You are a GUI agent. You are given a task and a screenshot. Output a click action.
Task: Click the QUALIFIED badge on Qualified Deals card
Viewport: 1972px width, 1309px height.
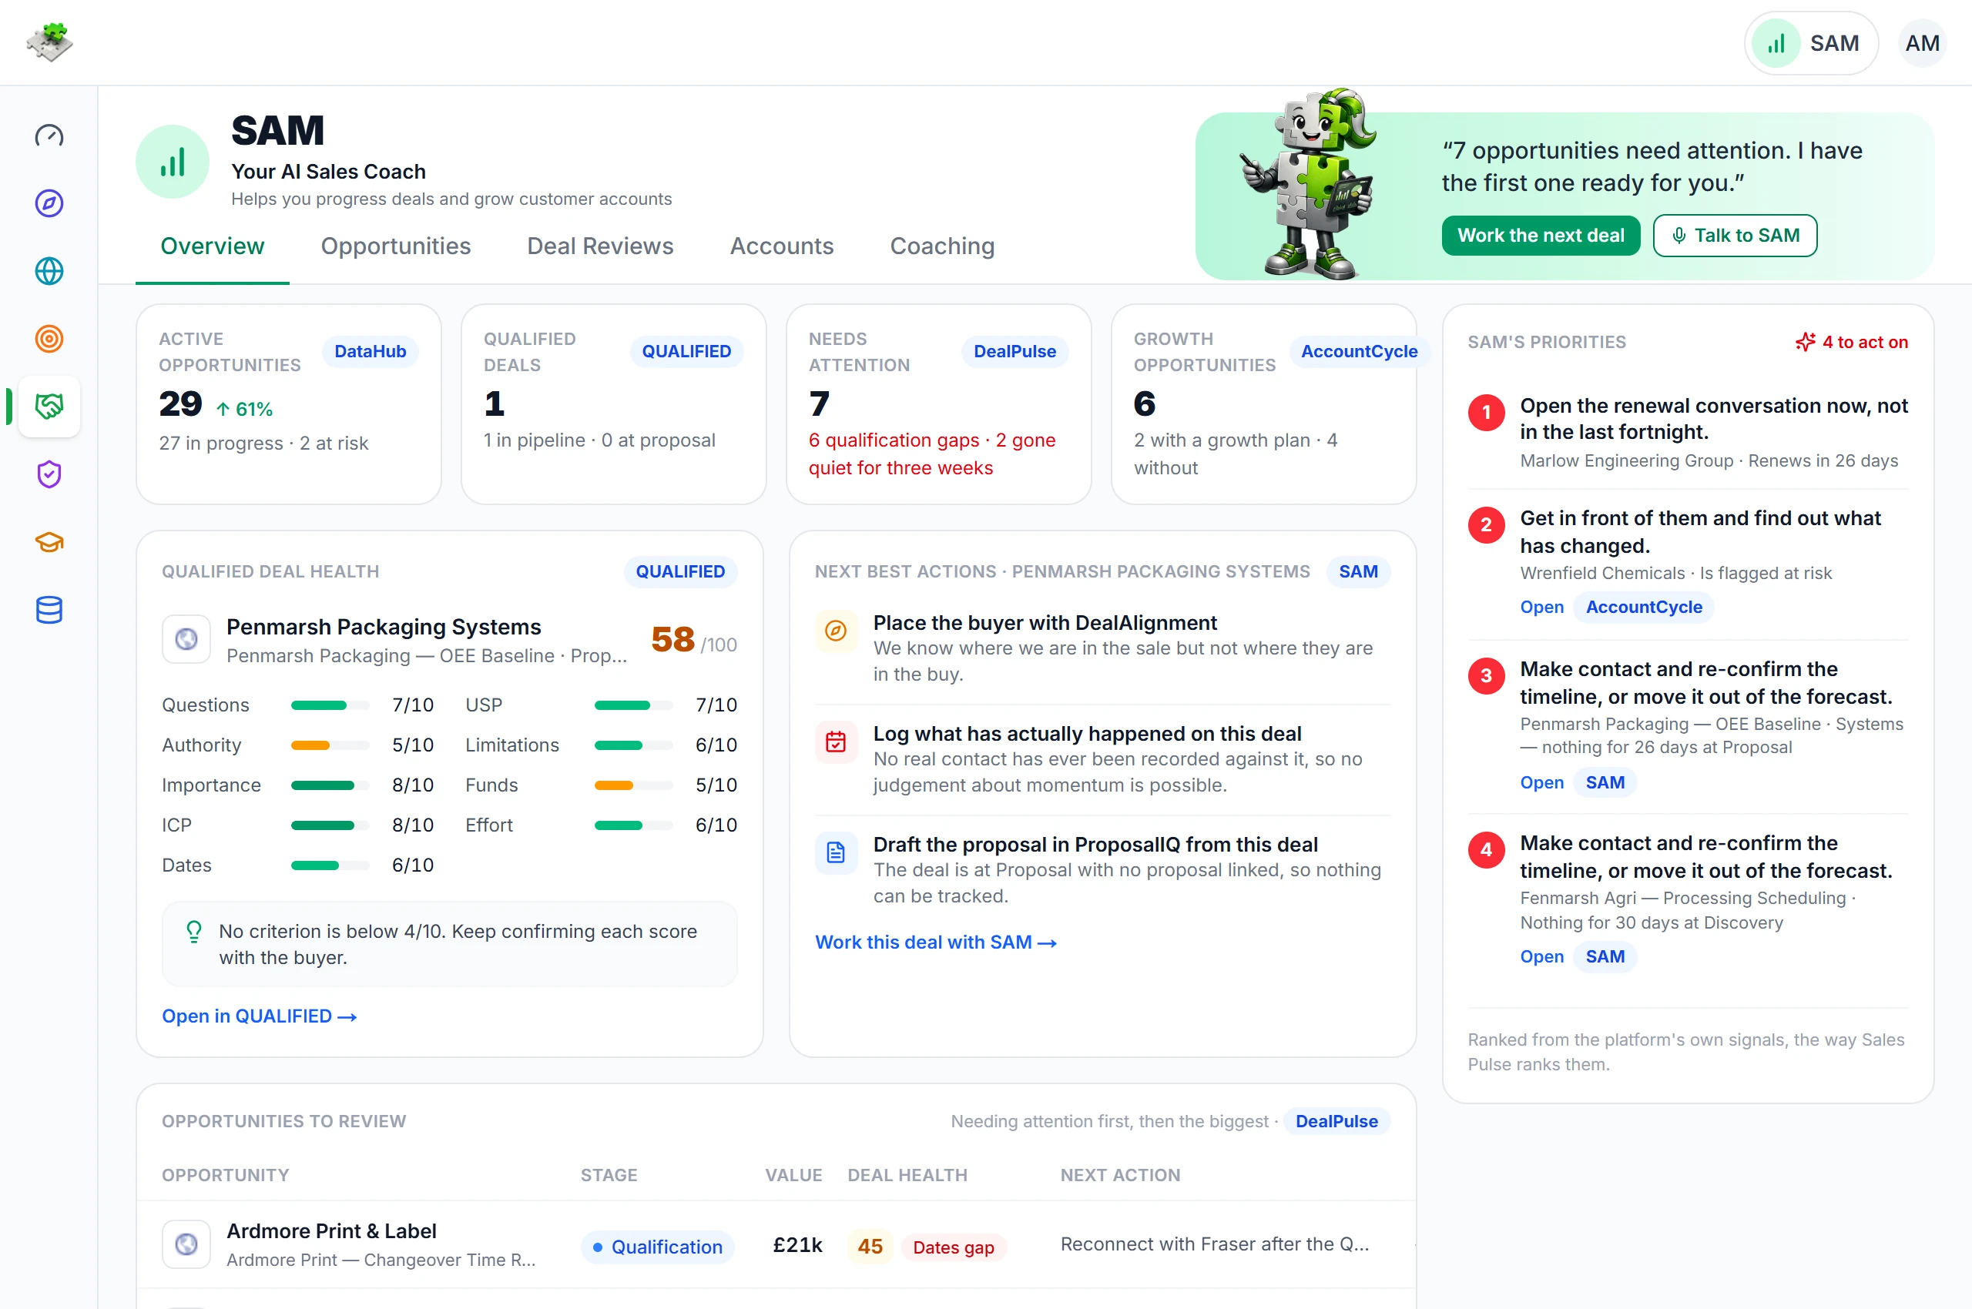(x=686, y=351)
